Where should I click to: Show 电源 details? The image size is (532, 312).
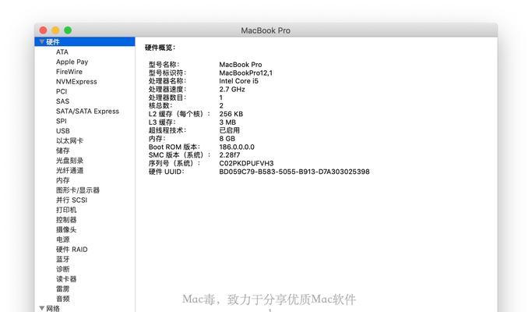point(63,239)
